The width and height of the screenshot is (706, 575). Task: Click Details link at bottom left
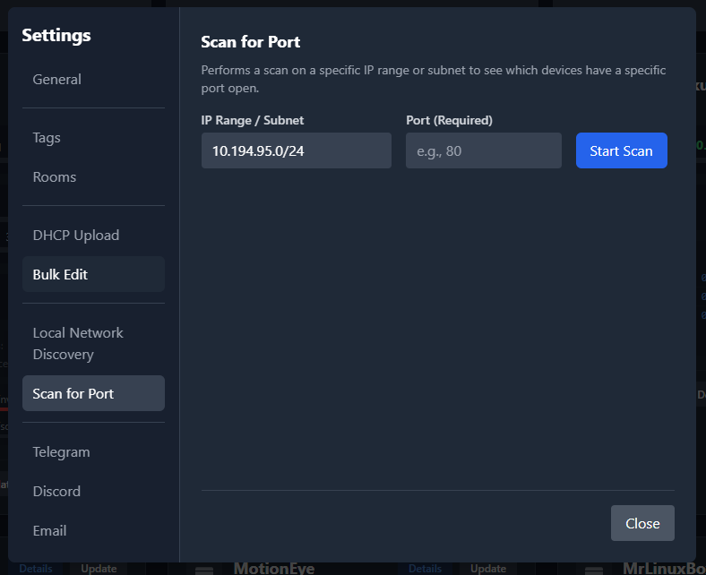click(x=36, y=569)
